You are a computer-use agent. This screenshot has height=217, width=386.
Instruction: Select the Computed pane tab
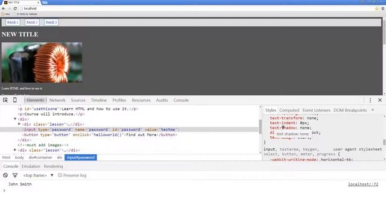[289, 110]
